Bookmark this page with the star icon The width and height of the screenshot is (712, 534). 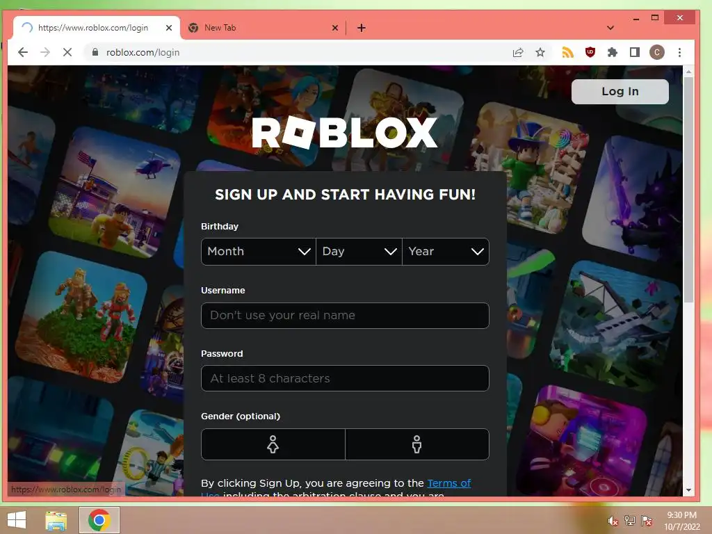(x=540, y=52)
